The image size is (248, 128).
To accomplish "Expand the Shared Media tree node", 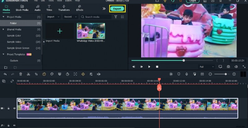I will point(3,29).
